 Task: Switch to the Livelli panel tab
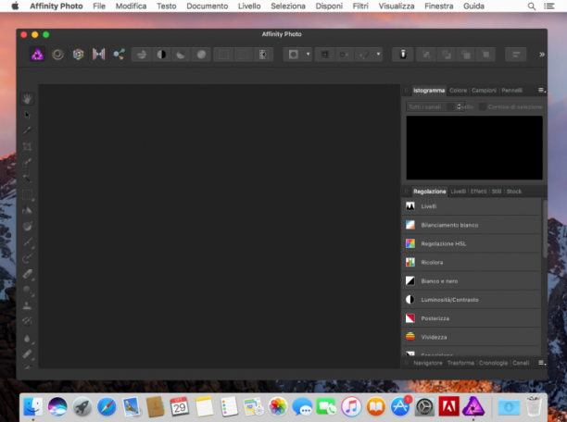point(458,192)
